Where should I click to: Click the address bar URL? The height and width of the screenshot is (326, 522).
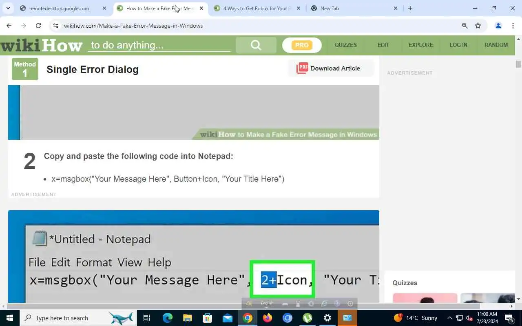[133, 26]
